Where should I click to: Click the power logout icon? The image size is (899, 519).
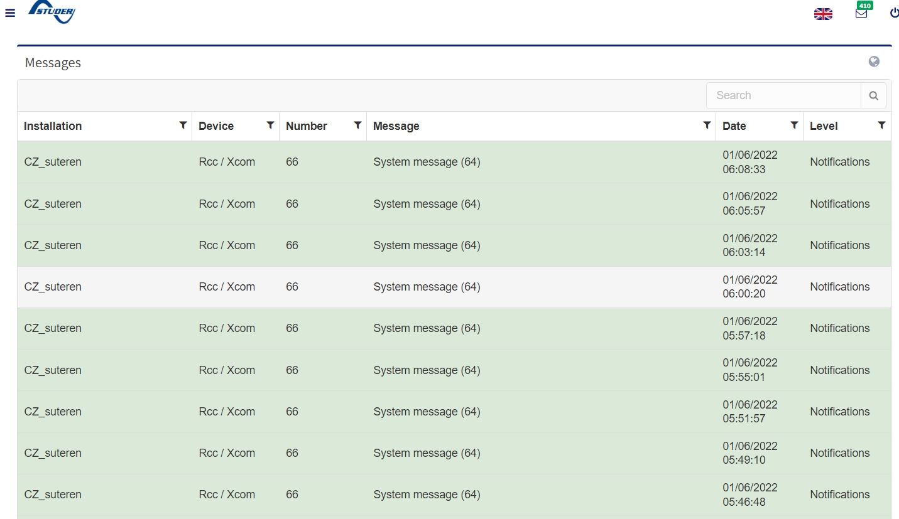click(894, 13)
